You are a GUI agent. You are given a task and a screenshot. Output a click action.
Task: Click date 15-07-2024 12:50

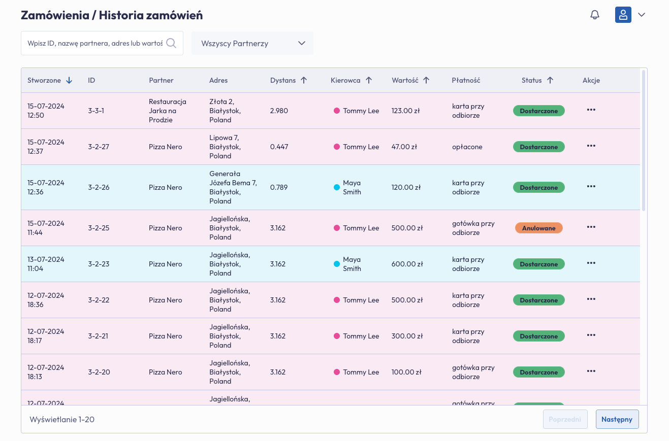click(x=46, y=111)
